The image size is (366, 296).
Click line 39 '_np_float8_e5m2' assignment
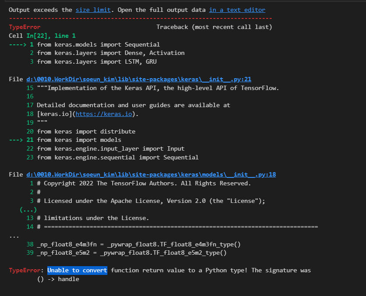(x=131, y=253)
